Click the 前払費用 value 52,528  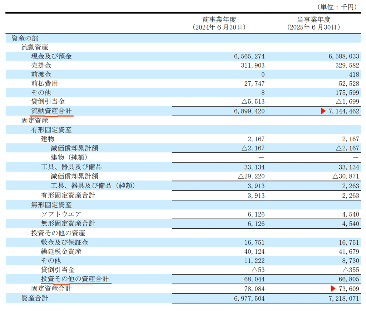pyautogui.click(x=347, y=84)
